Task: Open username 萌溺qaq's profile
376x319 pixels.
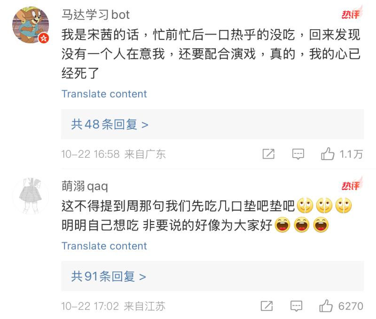Action: coord(85,186)
